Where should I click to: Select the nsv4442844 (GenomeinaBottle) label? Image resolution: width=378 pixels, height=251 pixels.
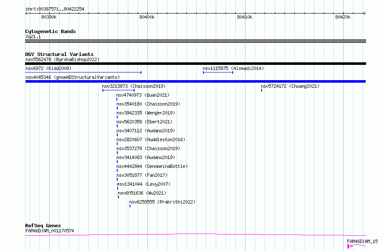tap(152, 166)
